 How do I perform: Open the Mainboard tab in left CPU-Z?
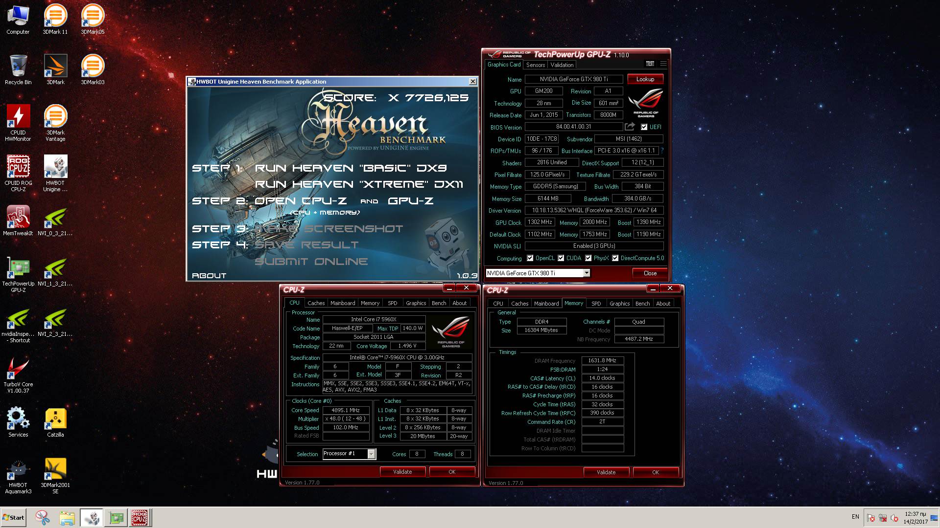(x=343, y=303)
